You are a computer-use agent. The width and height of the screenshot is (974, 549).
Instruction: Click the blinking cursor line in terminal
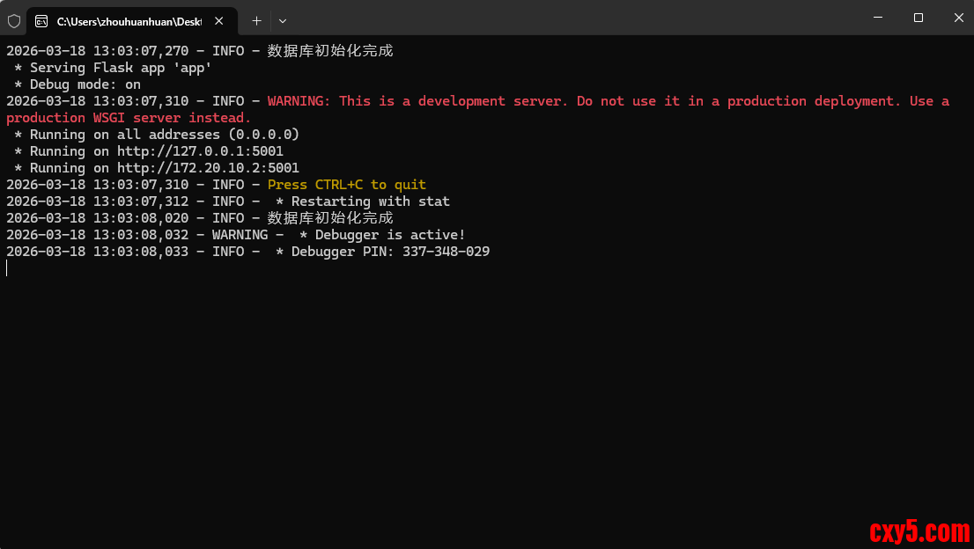pos(7,268)
